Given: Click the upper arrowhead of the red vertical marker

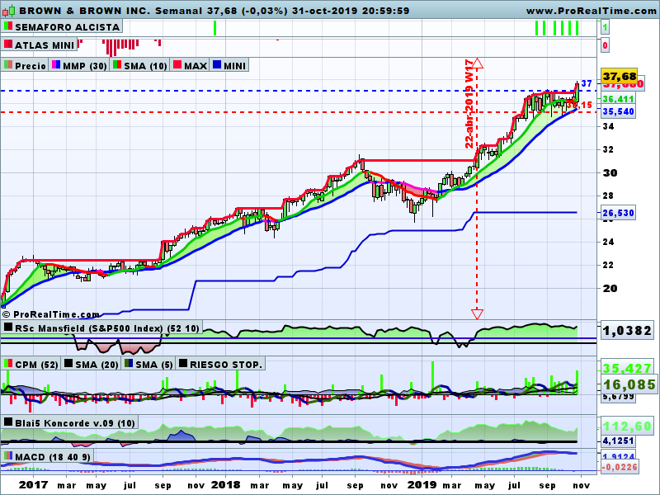Looking at the screenshot, I should [x=477, y=64].
